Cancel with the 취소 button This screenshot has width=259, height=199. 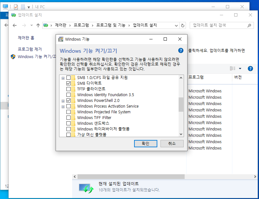(x=172, y=143)
